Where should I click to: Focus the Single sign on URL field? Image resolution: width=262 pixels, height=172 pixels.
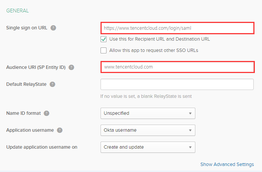177,28
